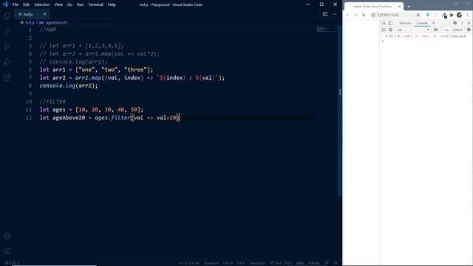Expand the logged array in console

pos(387,36)
